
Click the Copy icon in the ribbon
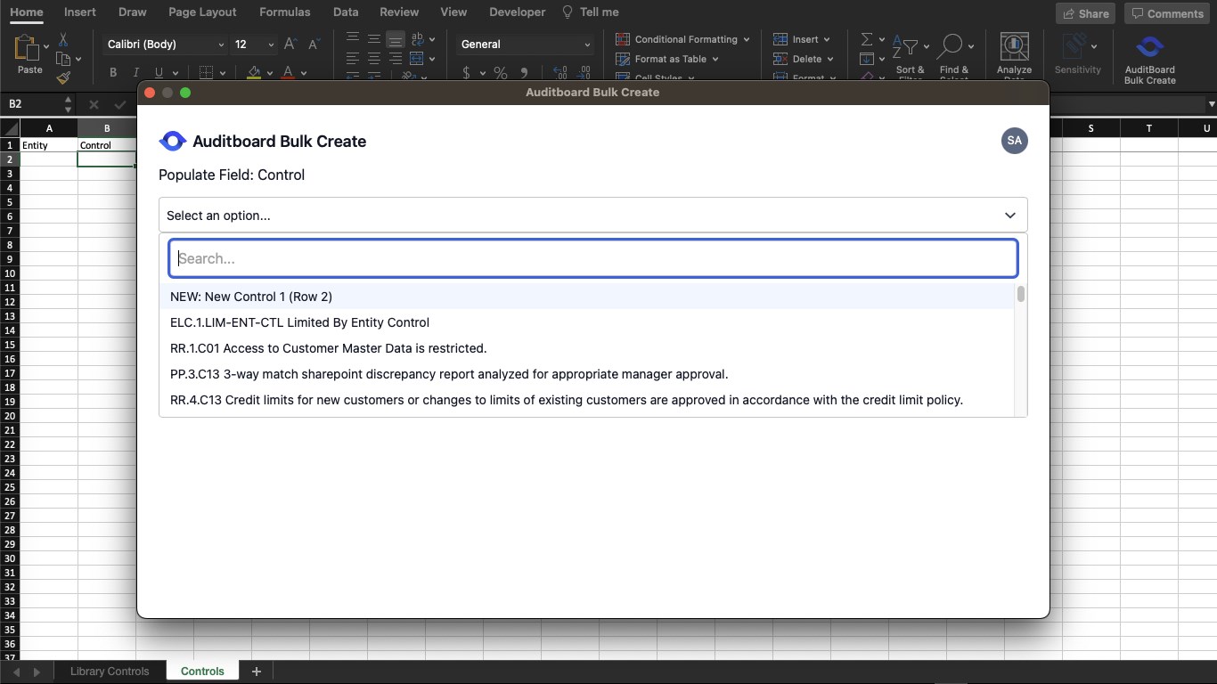tap(63, 59)
